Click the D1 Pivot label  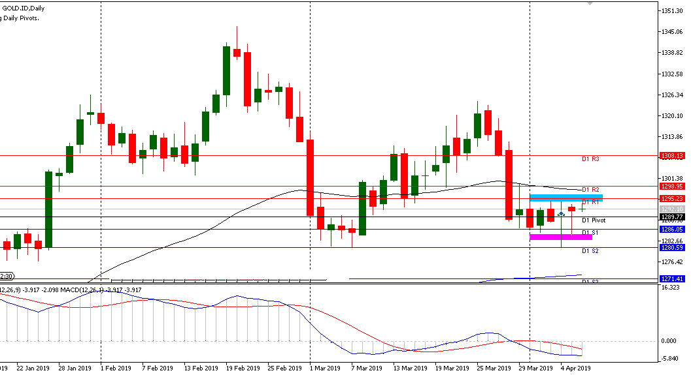click(594, 220)
